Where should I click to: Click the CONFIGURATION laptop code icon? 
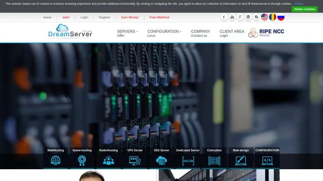pos(267,161)
